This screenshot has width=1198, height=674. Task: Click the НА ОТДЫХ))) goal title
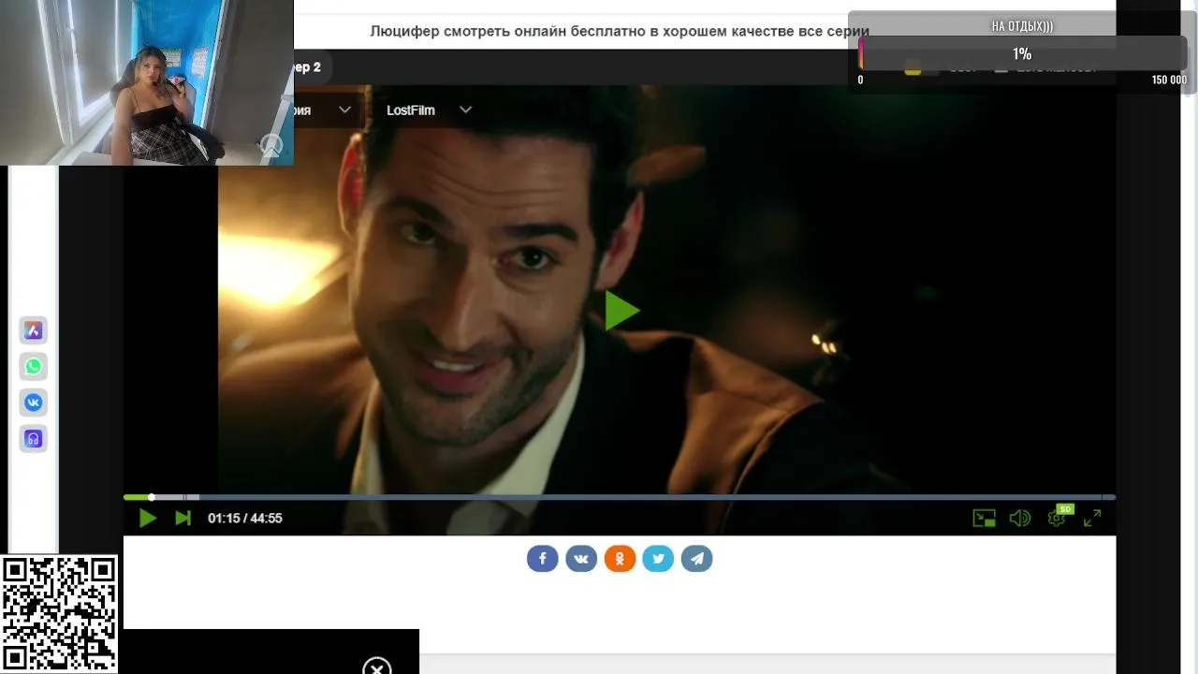[1022, 26]
